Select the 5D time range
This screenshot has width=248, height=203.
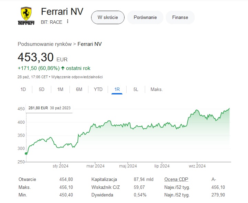click(42, 89)
